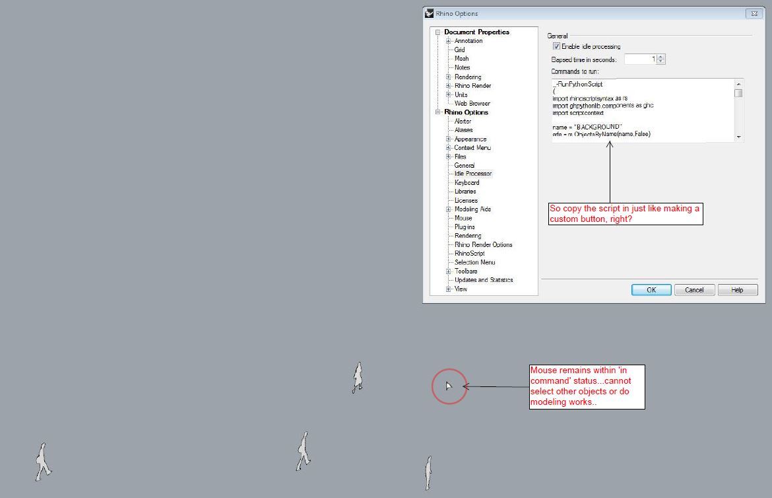Open the Aliases settings page

[463, 129]
